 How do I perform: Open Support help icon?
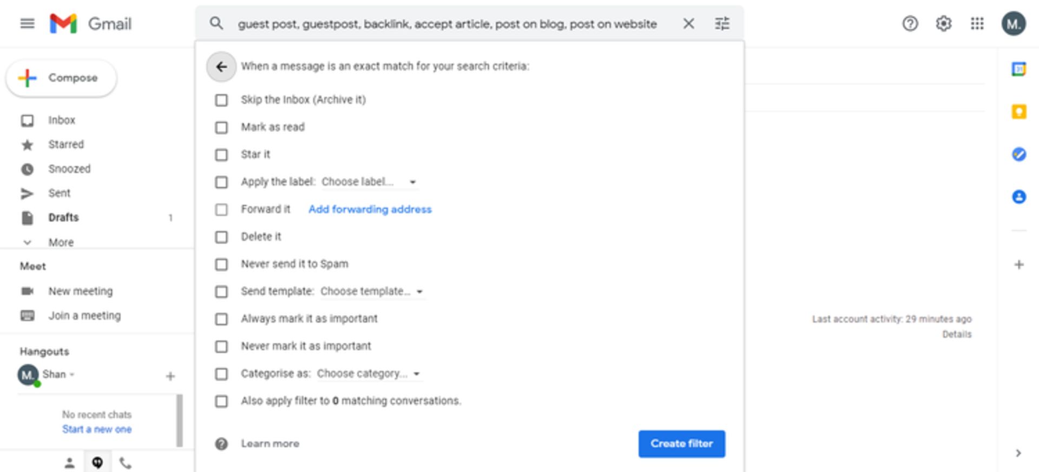click(910, 24)
